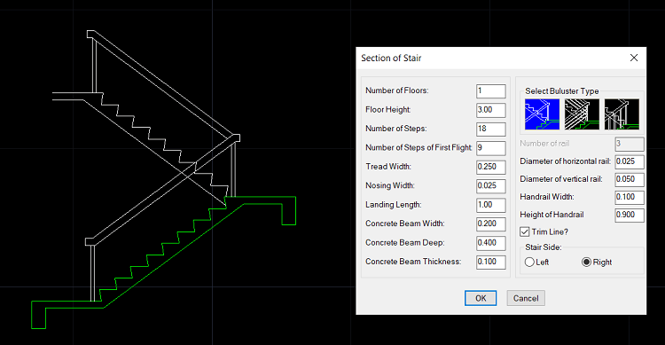Select the third baluster type thumbnail
665x345 pixels.
pos(622,114)
